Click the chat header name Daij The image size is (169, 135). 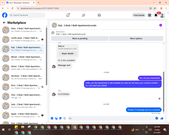77,25
